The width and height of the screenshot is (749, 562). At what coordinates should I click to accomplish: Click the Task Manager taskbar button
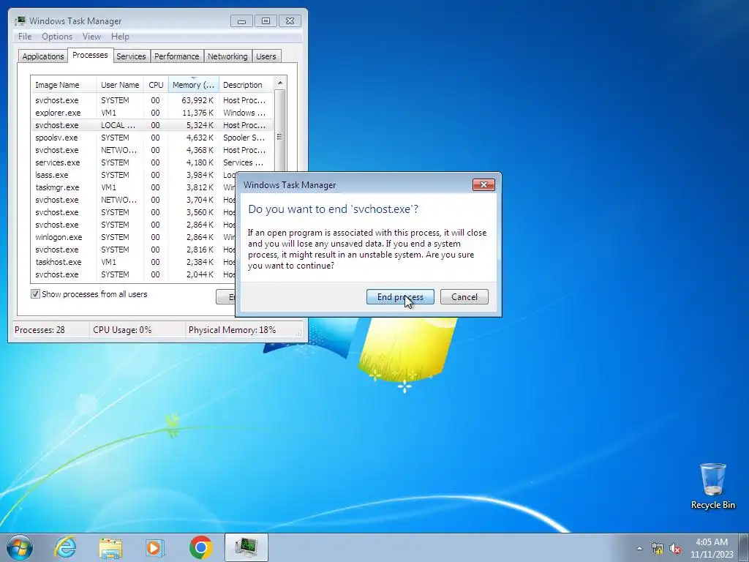(x=246, y=547)
